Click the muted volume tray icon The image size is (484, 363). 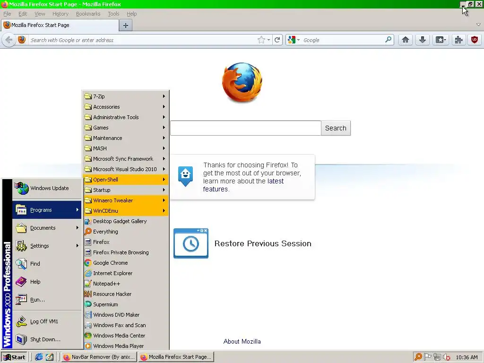[x=447, y=357]
